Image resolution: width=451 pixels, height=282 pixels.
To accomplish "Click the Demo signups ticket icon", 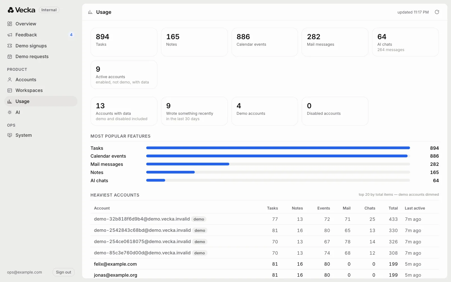I will coord(10,46).
